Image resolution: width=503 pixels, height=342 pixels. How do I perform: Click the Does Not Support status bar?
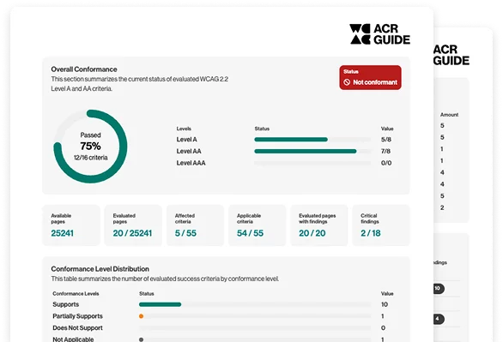click(255, 328)
